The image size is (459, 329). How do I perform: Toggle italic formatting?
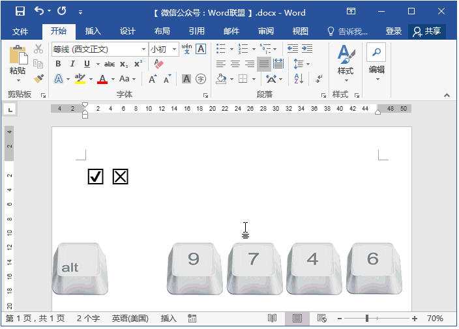[72, 64]
